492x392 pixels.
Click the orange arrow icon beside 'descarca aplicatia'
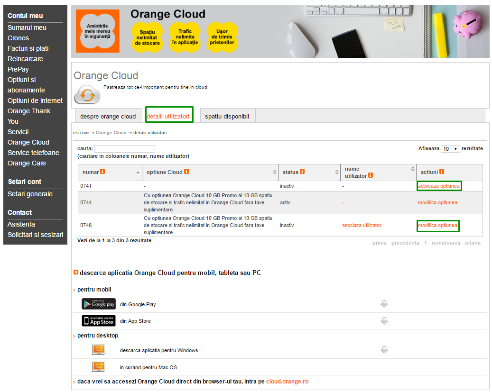coord(75,272)
